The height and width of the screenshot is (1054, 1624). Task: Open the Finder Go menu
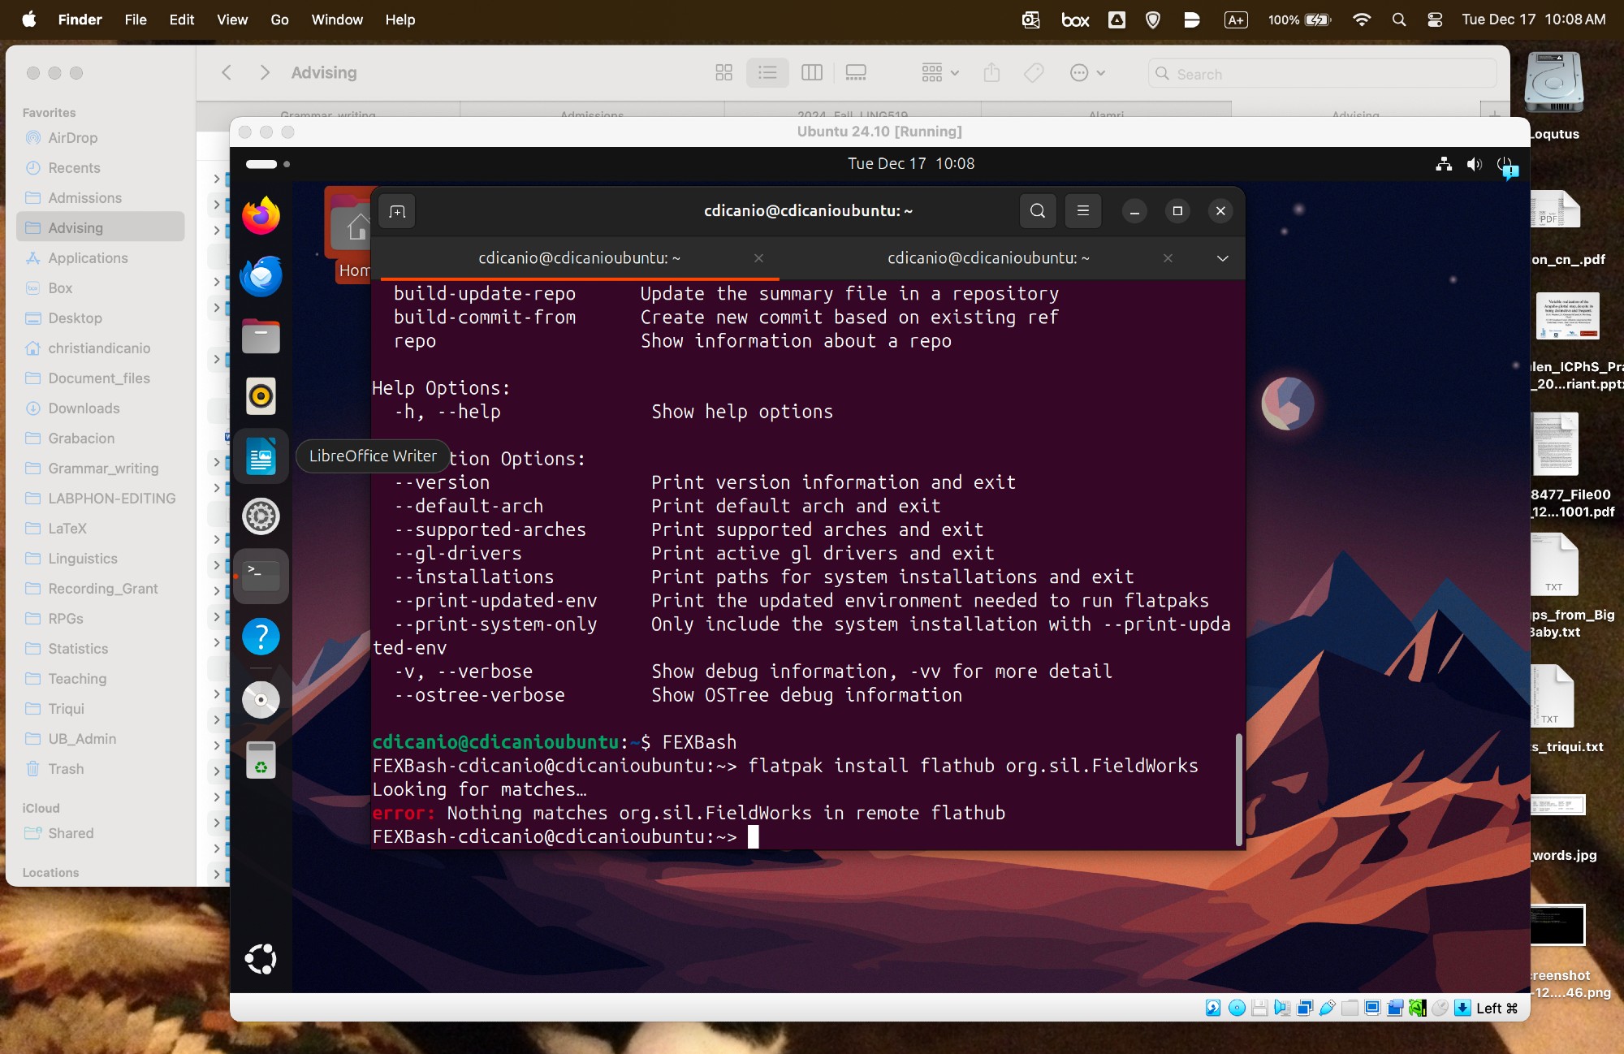click(279, 19)
